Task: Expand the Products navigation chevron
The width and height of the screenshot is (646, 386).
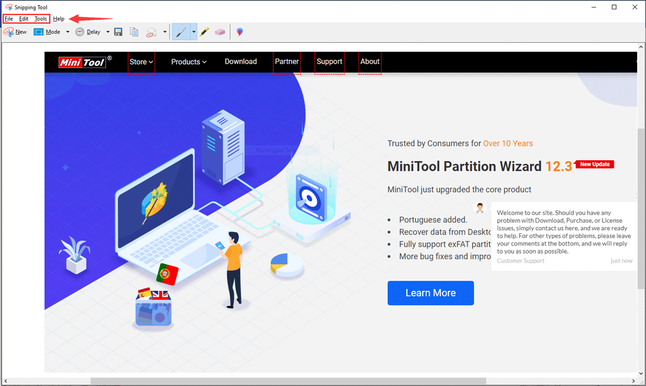Action: (x=204, y=62)
